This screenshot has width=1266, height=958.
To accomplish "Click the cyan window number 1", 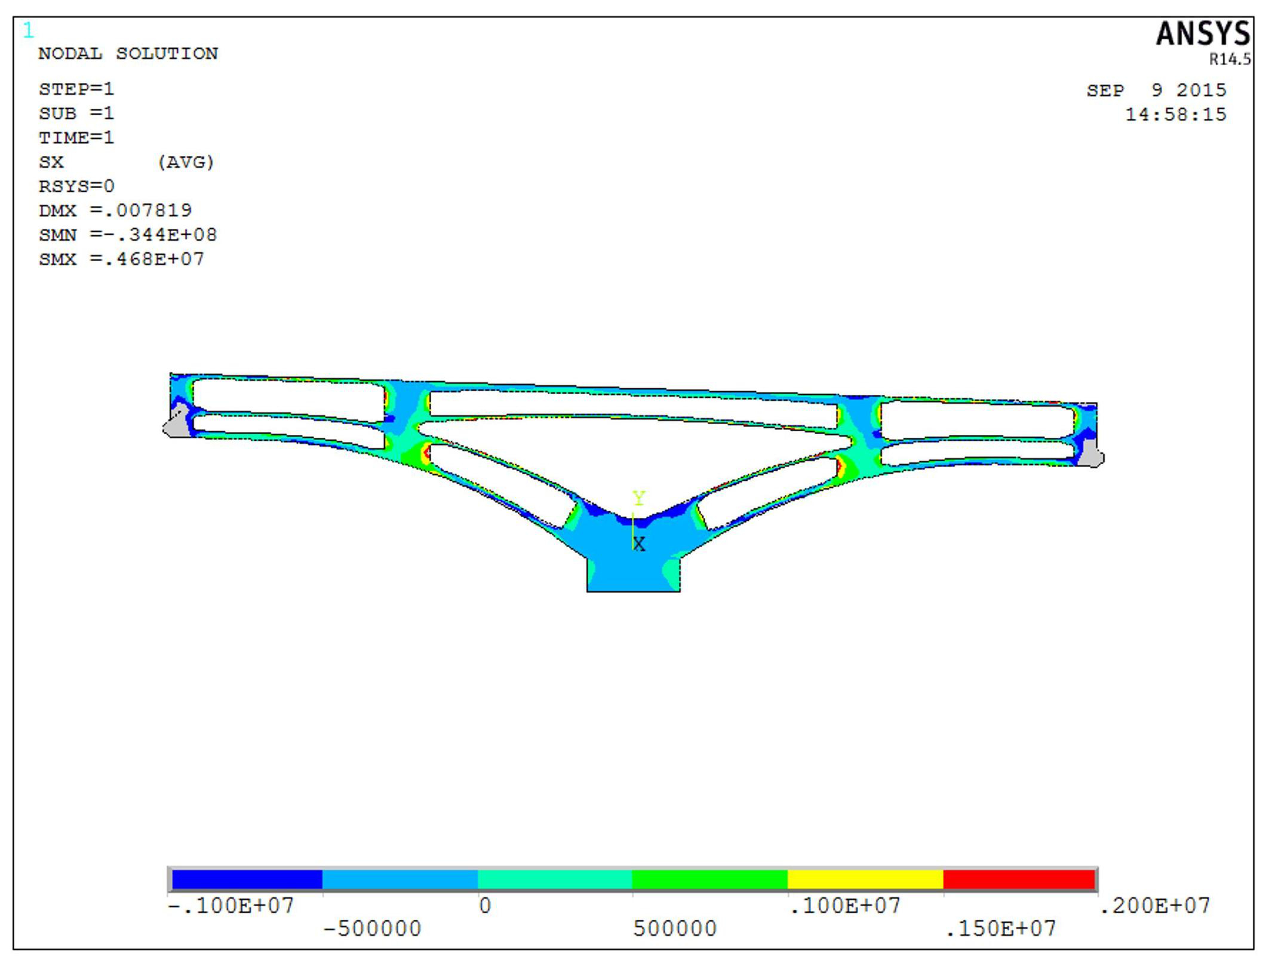I will (x=28, y=30).
